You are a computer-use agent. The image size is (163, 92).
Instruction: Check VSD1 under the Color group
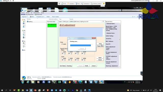coord(62,58)
